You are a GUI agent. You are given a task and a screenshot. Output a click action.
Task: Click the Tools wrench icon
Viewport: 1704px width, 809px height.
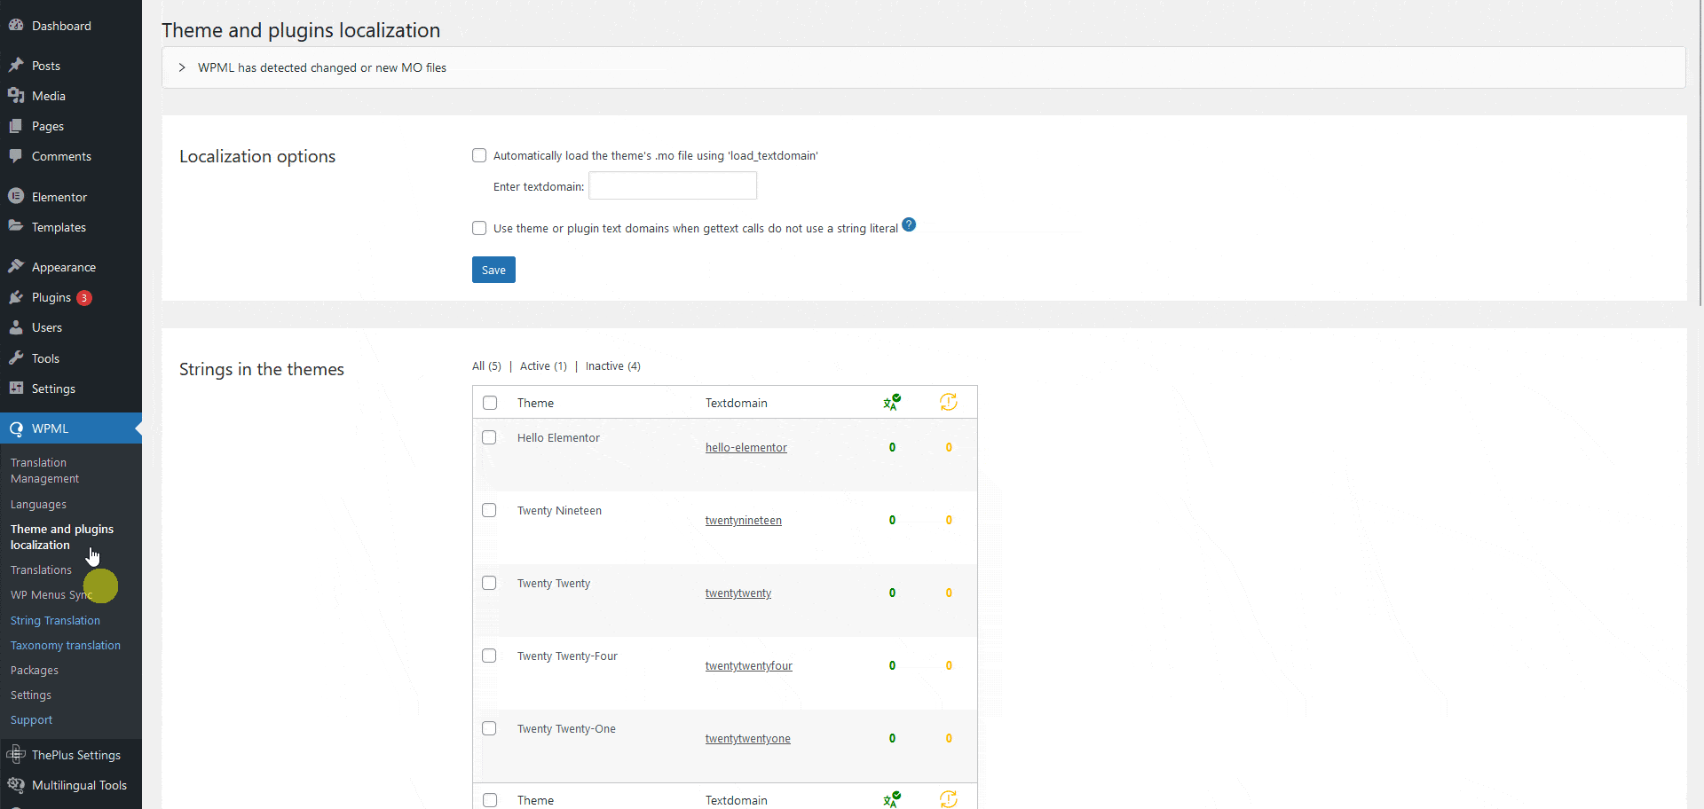[16, 358]
